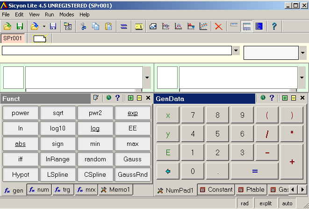The height and width of the screenshot is (209, 309).
Task: Click in the main expression input field
Action: pos(117,50)
